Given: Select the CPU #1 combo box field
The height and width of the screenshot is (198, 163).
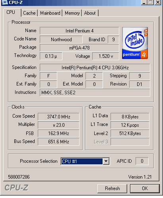Looking at the screenshot, I should [85, 161].
